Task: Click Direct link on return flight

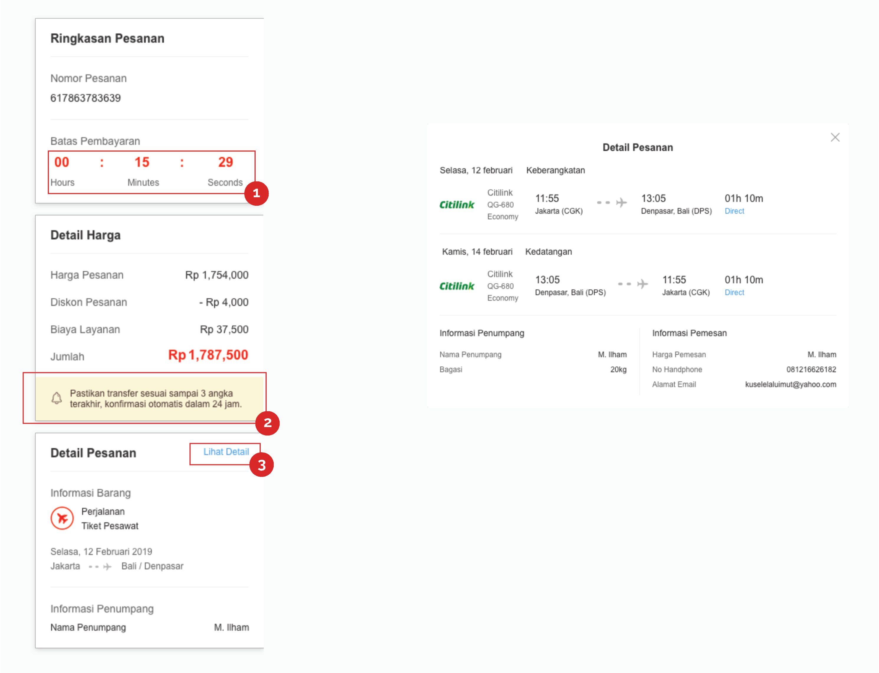Action: click(734, 293)
